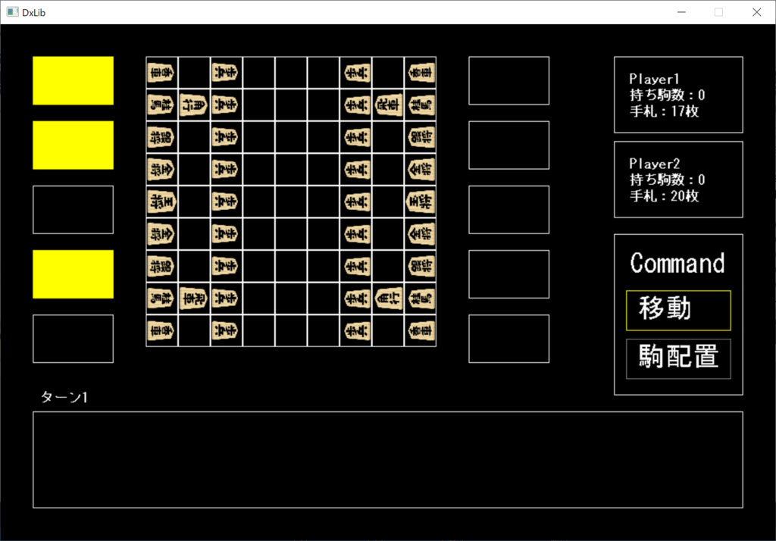The width and height of the screenshot is (776, 541).
Task: Select the second yellow card slot on left
Action: click(x=73, y=145)
